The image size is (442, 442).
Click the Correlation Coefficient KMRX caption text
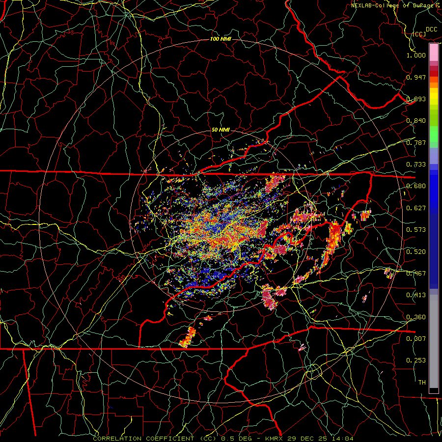(x=223, y=439)
